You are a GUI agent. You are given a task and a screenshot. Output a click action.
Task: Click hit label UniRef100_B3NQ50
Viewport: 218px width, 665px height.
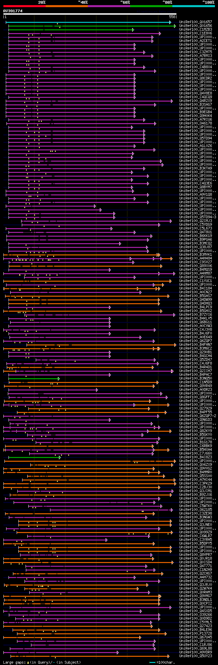point(196,379)
